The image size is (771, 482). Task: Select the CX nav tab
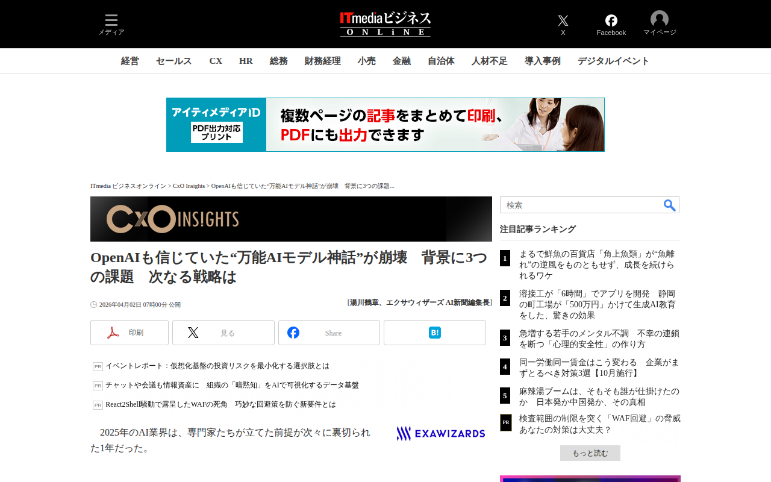point(216,61)
